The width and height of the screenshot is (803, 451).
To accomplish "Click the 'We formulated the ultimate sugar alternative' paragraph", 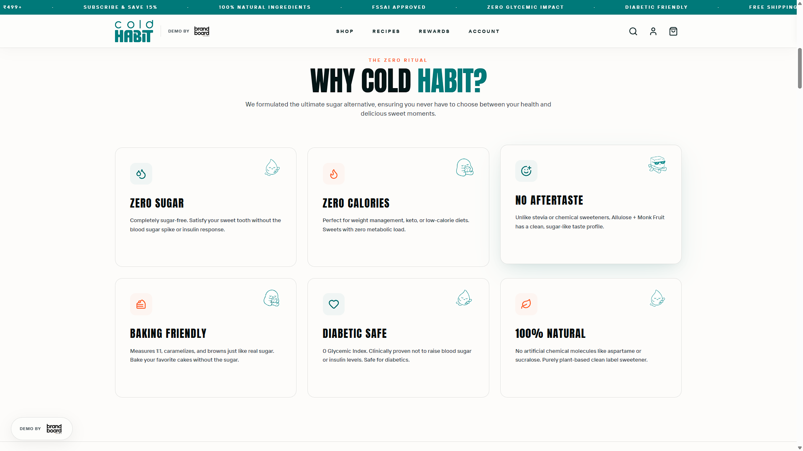I will (x=398, y=109).
